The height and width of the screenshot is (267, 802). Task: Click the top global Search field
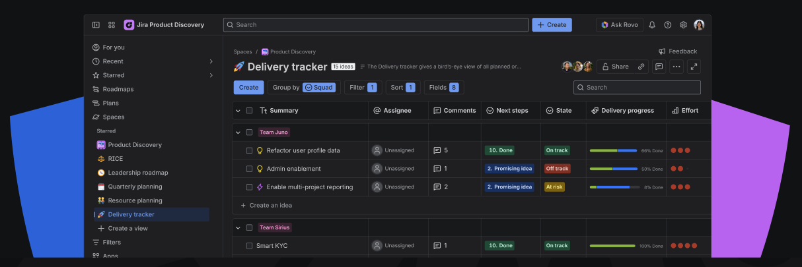coord(376,25)
